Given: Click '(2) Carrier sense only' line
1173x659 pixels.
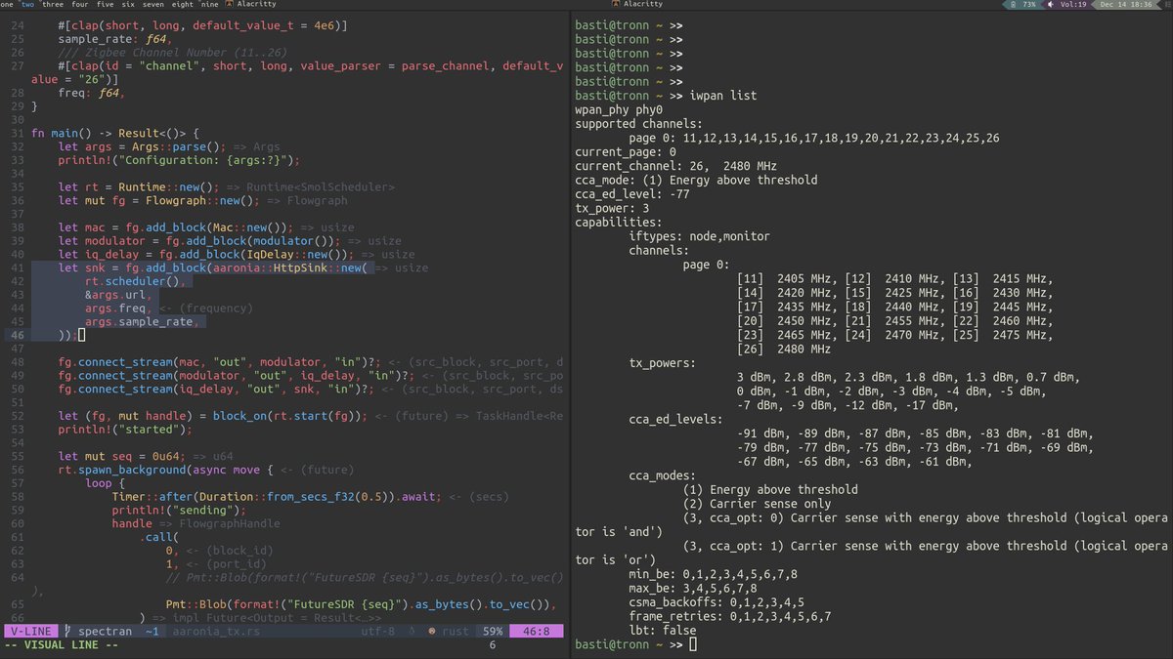Looking at the screenshot, I should coord(758,504).
